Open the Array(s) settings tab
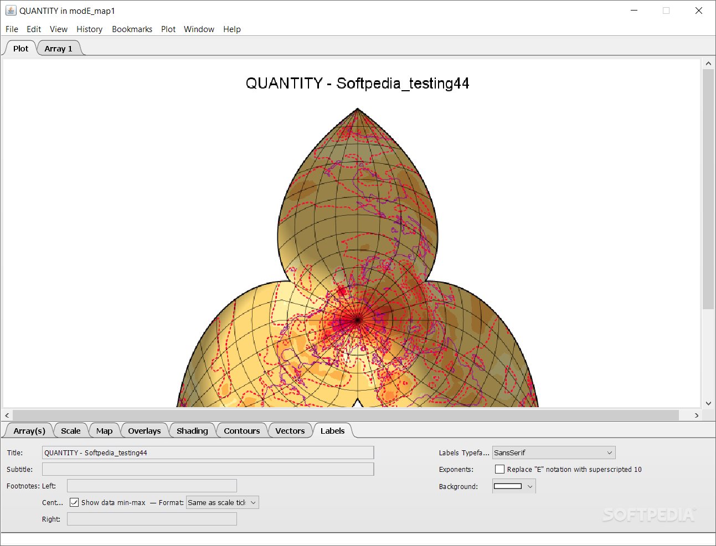The image size is (716, 546). [29, 431]
